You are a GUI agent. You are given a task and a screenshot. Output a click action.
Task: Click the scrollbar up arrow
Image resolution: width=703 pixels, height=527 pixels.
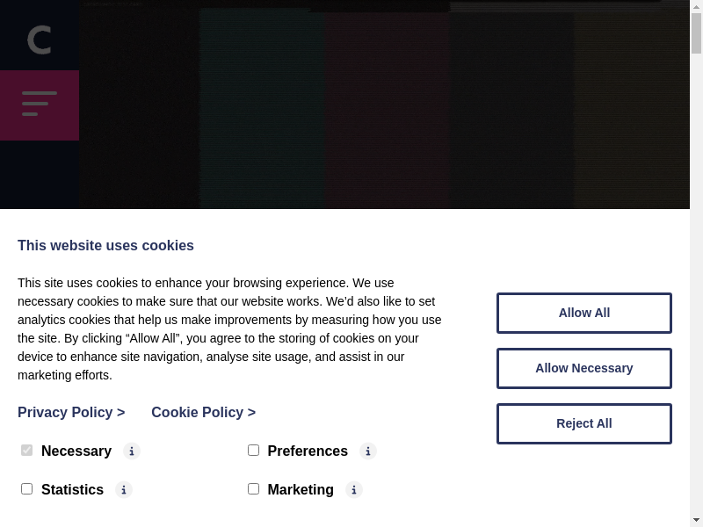[696, 7]
